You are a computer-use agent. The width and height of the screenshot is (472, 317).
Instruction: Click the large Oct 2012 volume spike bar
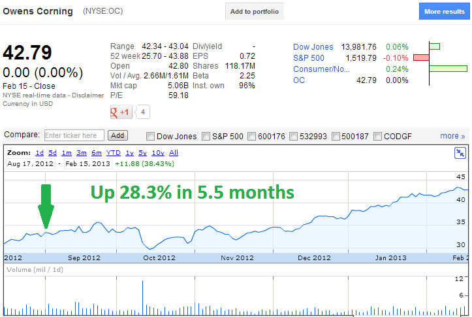click(x=143, y=297)
